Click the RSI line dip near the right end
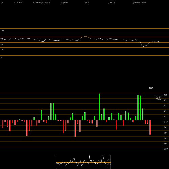This screenshot has width=169, height=169. click(x=143, y=47)
